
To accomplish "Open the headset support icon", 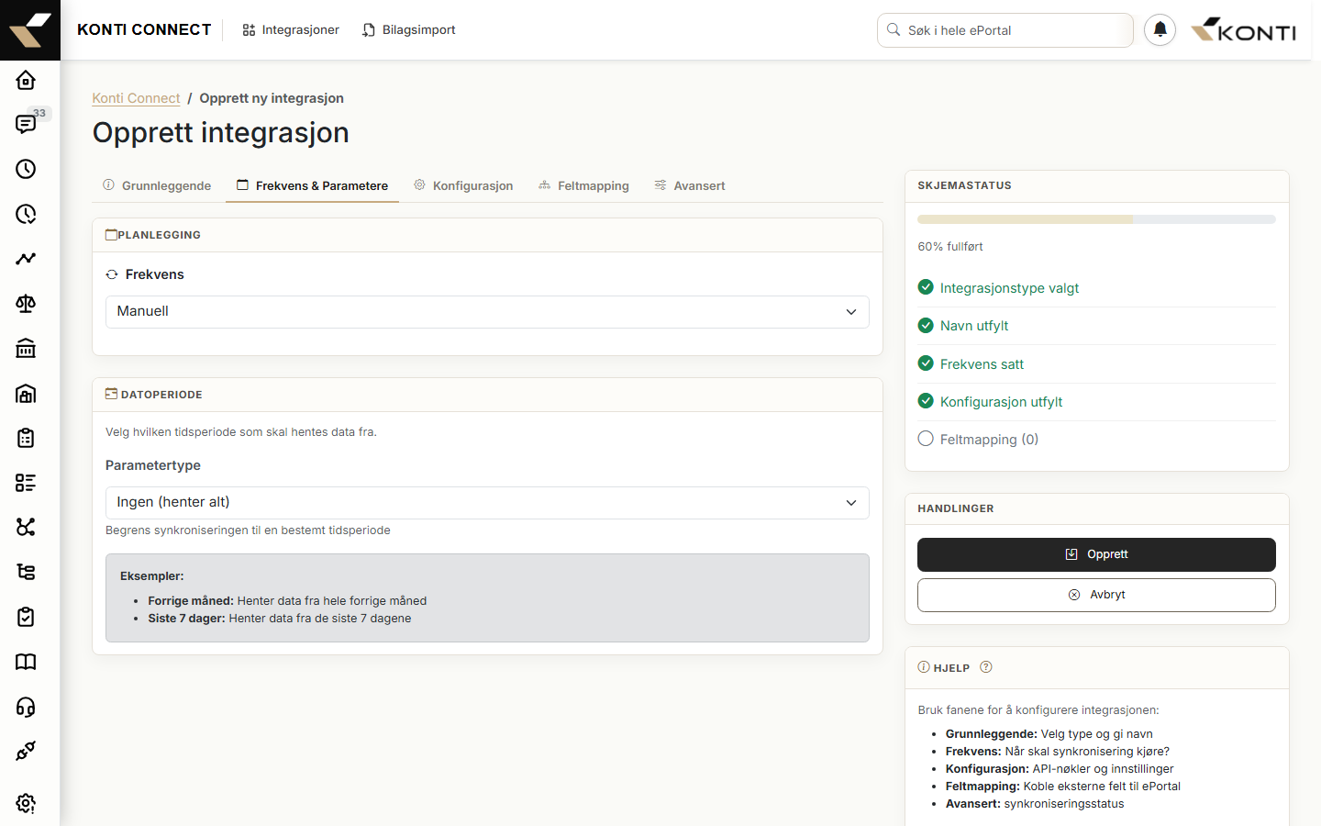I will (x=26, y=707).
